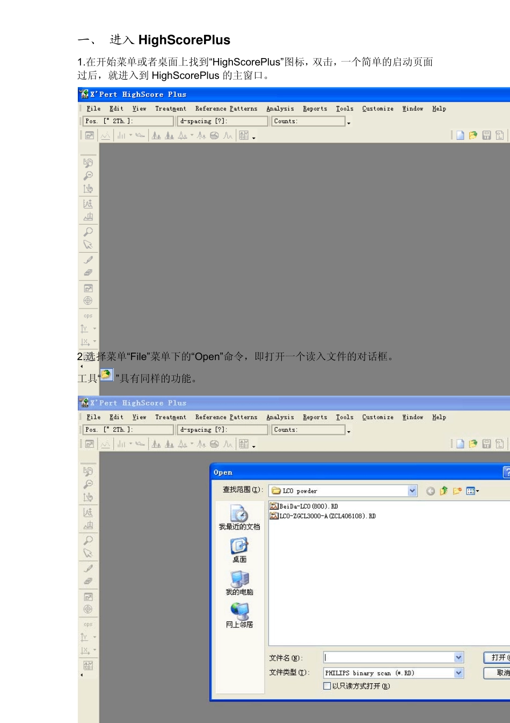
Task: Open the Treatment menu in upper HighScore window
Action: 171,109
